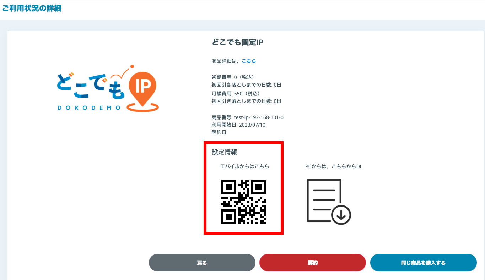The image size is (485, 280).
Task: Click the product number test-ip-192-168-101-0
Action: (x=259, y=117)
